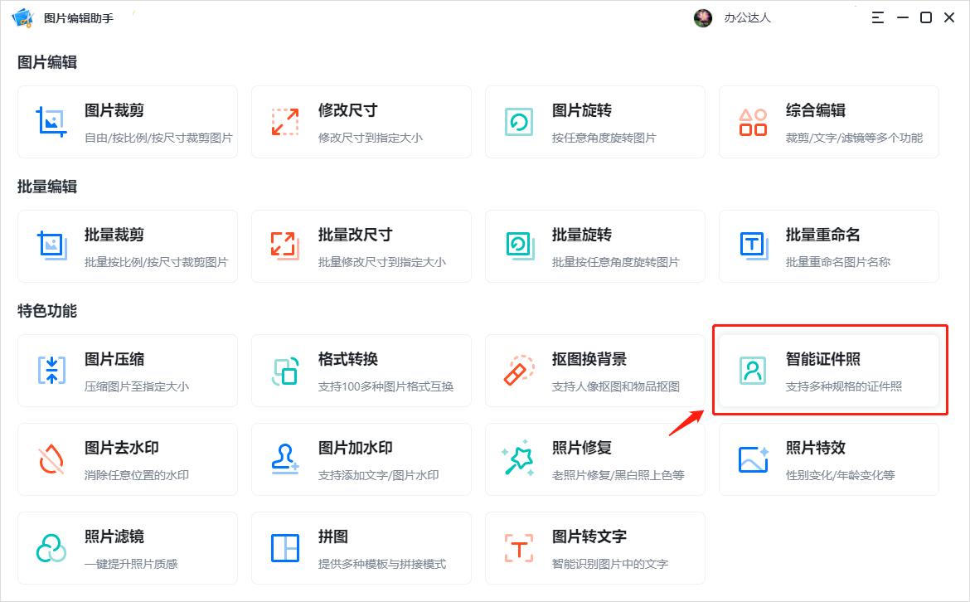This screenshot has width=970, height=602.
Task: Launch the 照片特效 photo effects feature
Action: (828, 459)
